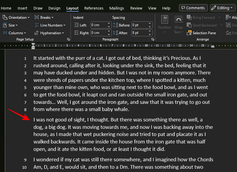Switch to the Help tab
Screen dimensions: 237x172
(x=166, y=8)
